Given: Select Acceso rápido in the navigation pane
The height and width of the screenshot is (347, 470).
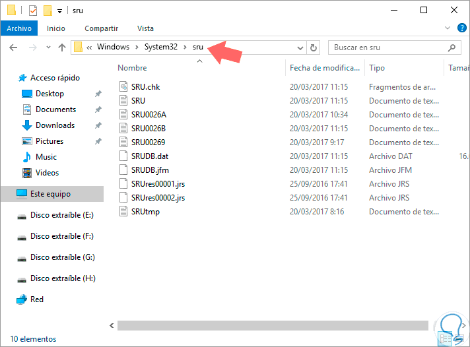Looking at the screenshot, I should tap(55, 78).
